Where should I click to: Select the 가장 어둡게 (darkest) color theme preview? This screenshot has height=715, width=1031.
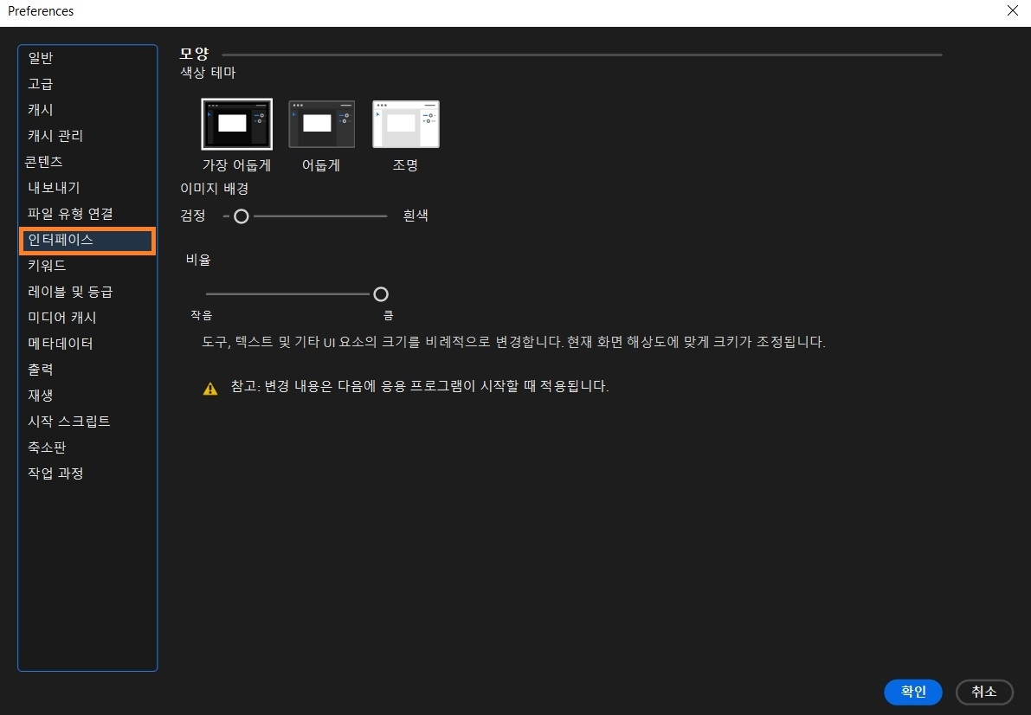coord(235,123)
